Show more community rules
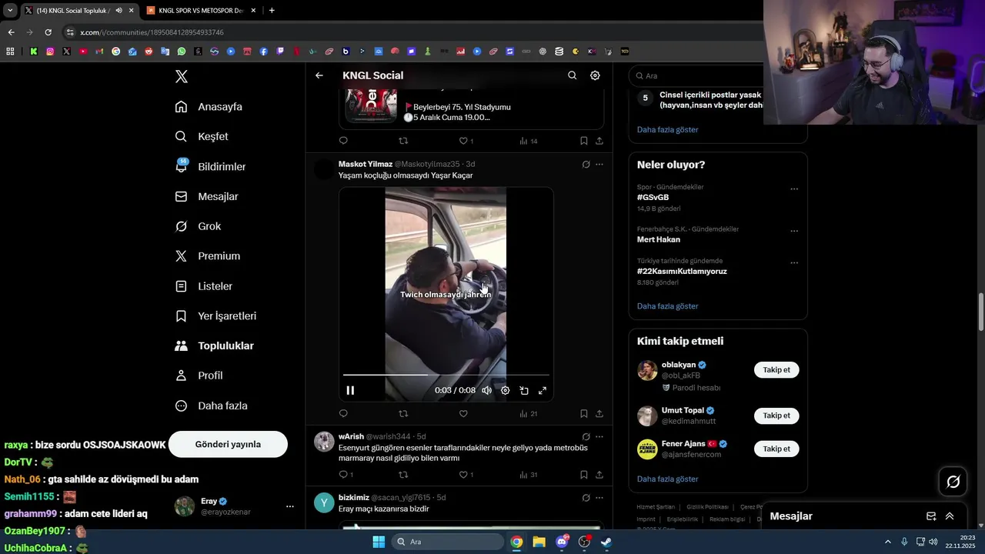 click(x=667, y=129)
